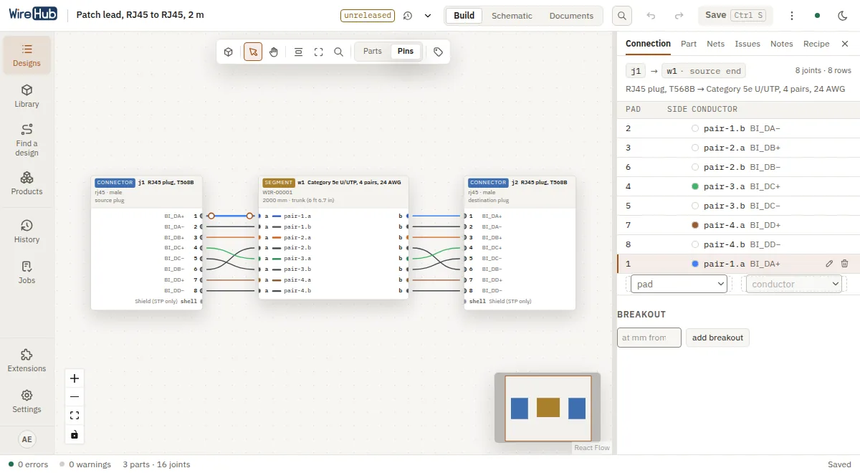Switch the node view to Pins
The height and width of the screenshot is (473, 860).
(x=406, y=52)
